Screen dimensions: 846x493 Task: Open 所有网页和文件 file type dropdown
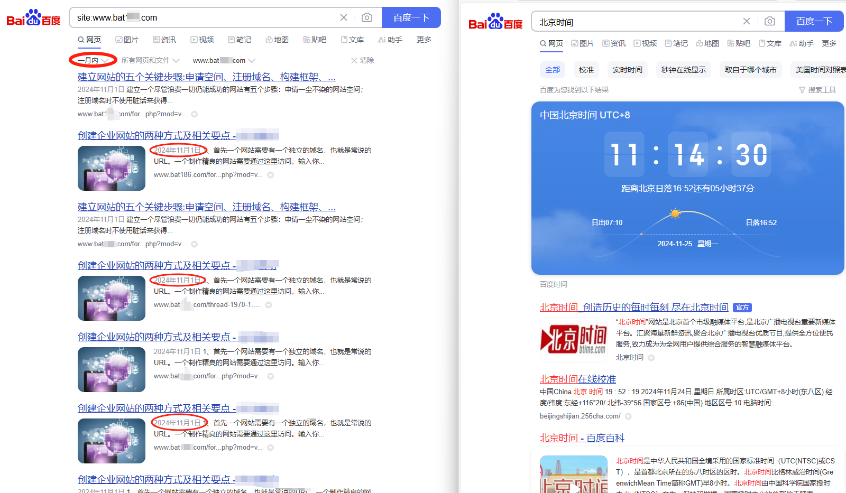tap(151, 60)
